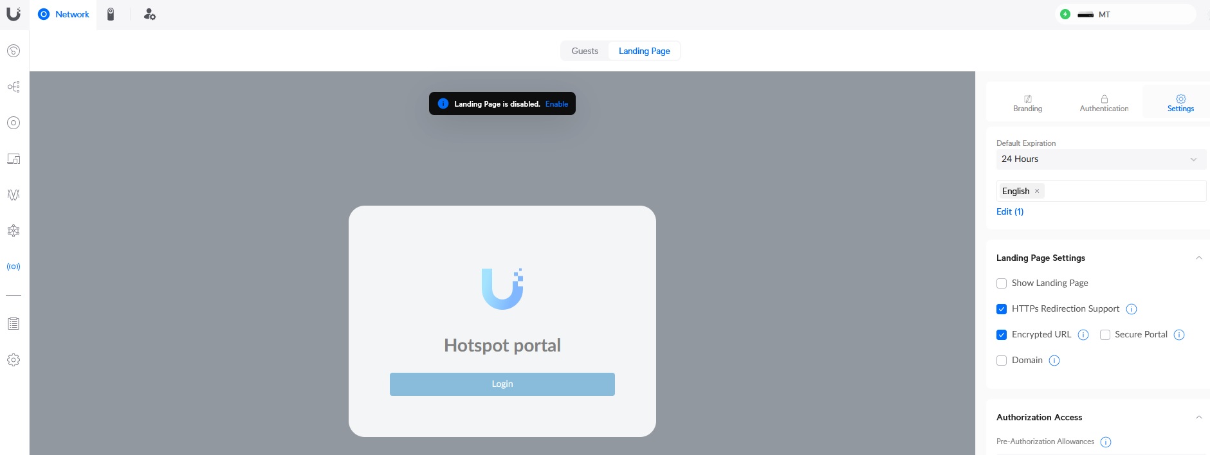
Task: Remove the English language tag
Action: 1037,191
